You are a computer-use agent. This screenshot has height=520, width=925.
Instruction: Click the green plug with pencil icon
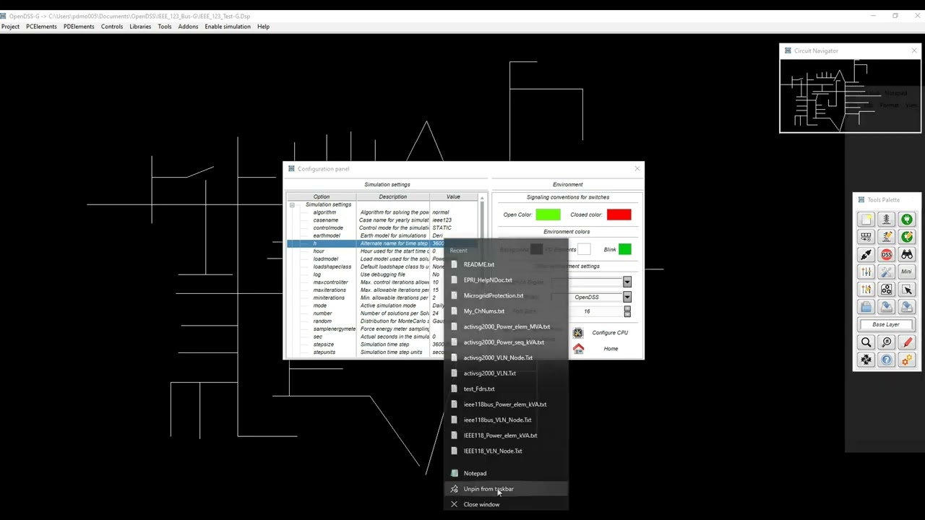coord(906,237)
